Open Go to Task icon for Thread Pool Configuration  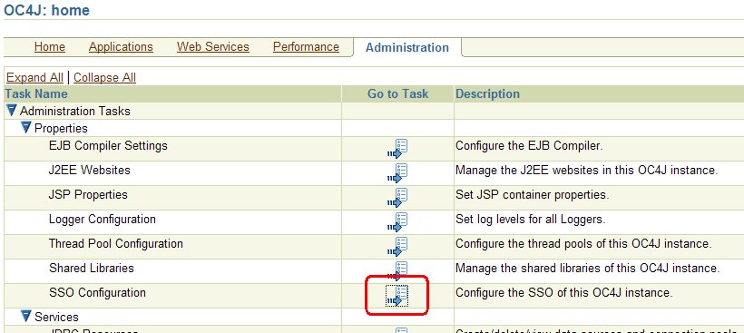click(x=397, y=247)
